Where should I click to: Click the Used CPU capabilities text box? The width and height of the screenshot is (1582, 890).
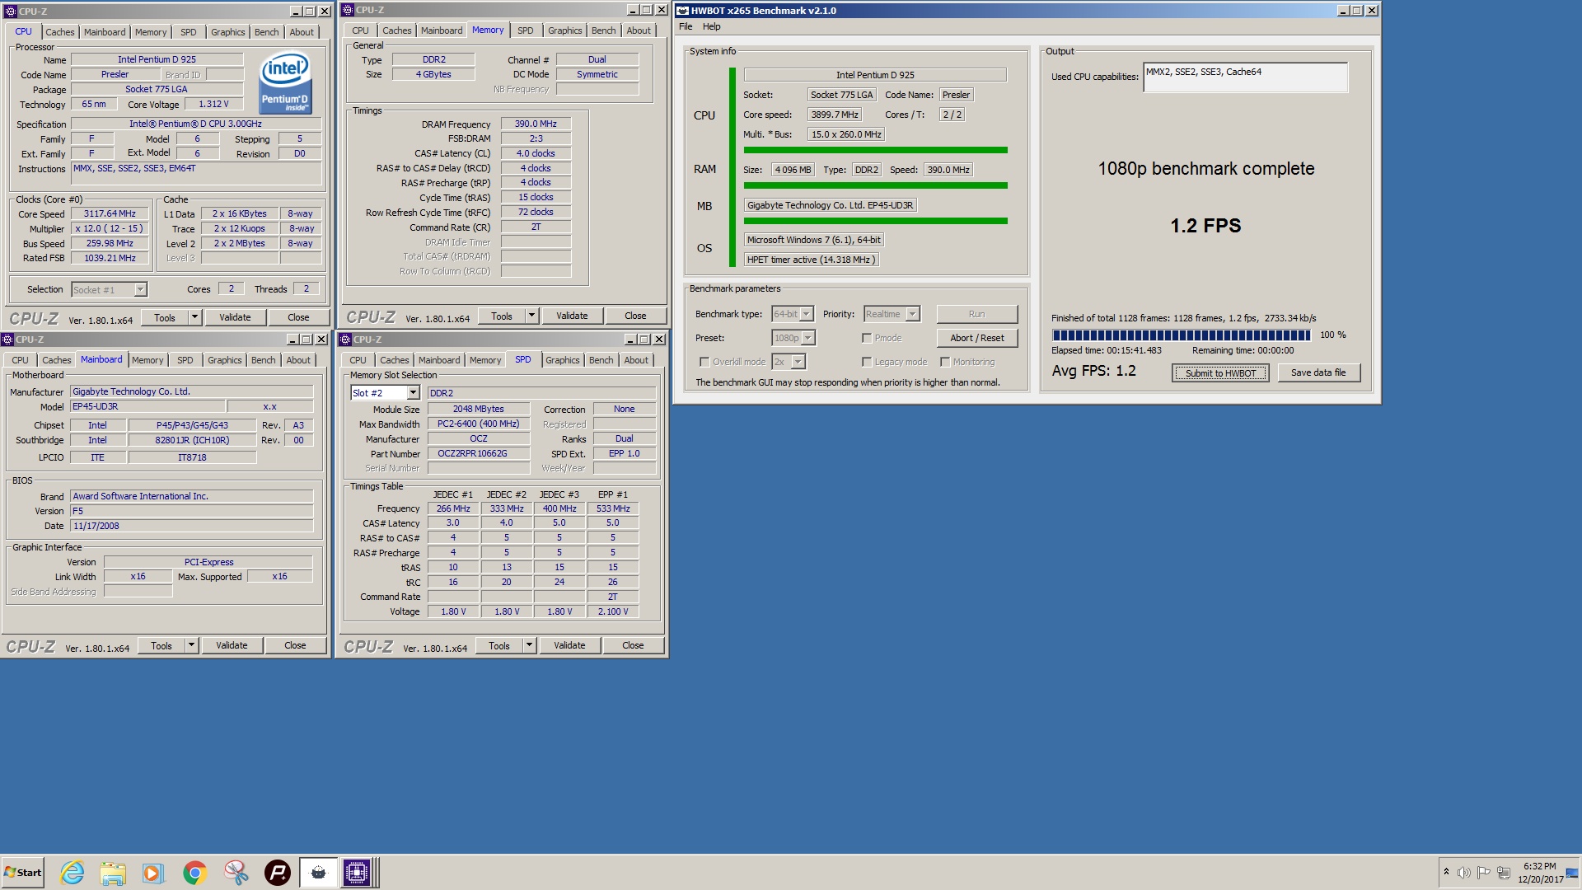[x=1245, y=77]
